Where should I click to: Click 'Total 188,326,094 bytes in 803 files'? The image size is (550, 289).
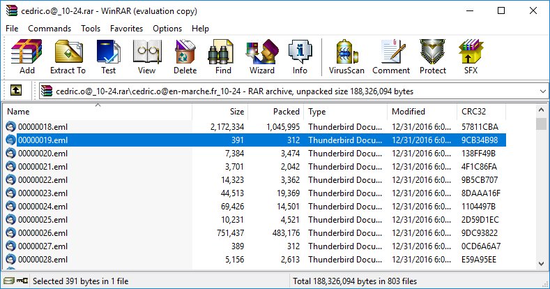point(355,281)
